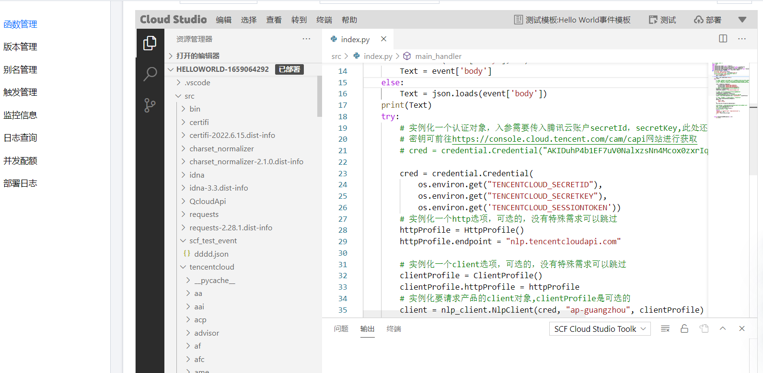
Task: Expand the certifi folder
Action: (x=184, y=122)
